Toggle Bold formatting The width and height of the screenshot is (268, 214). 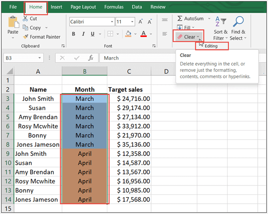click(x=73, y=34)
